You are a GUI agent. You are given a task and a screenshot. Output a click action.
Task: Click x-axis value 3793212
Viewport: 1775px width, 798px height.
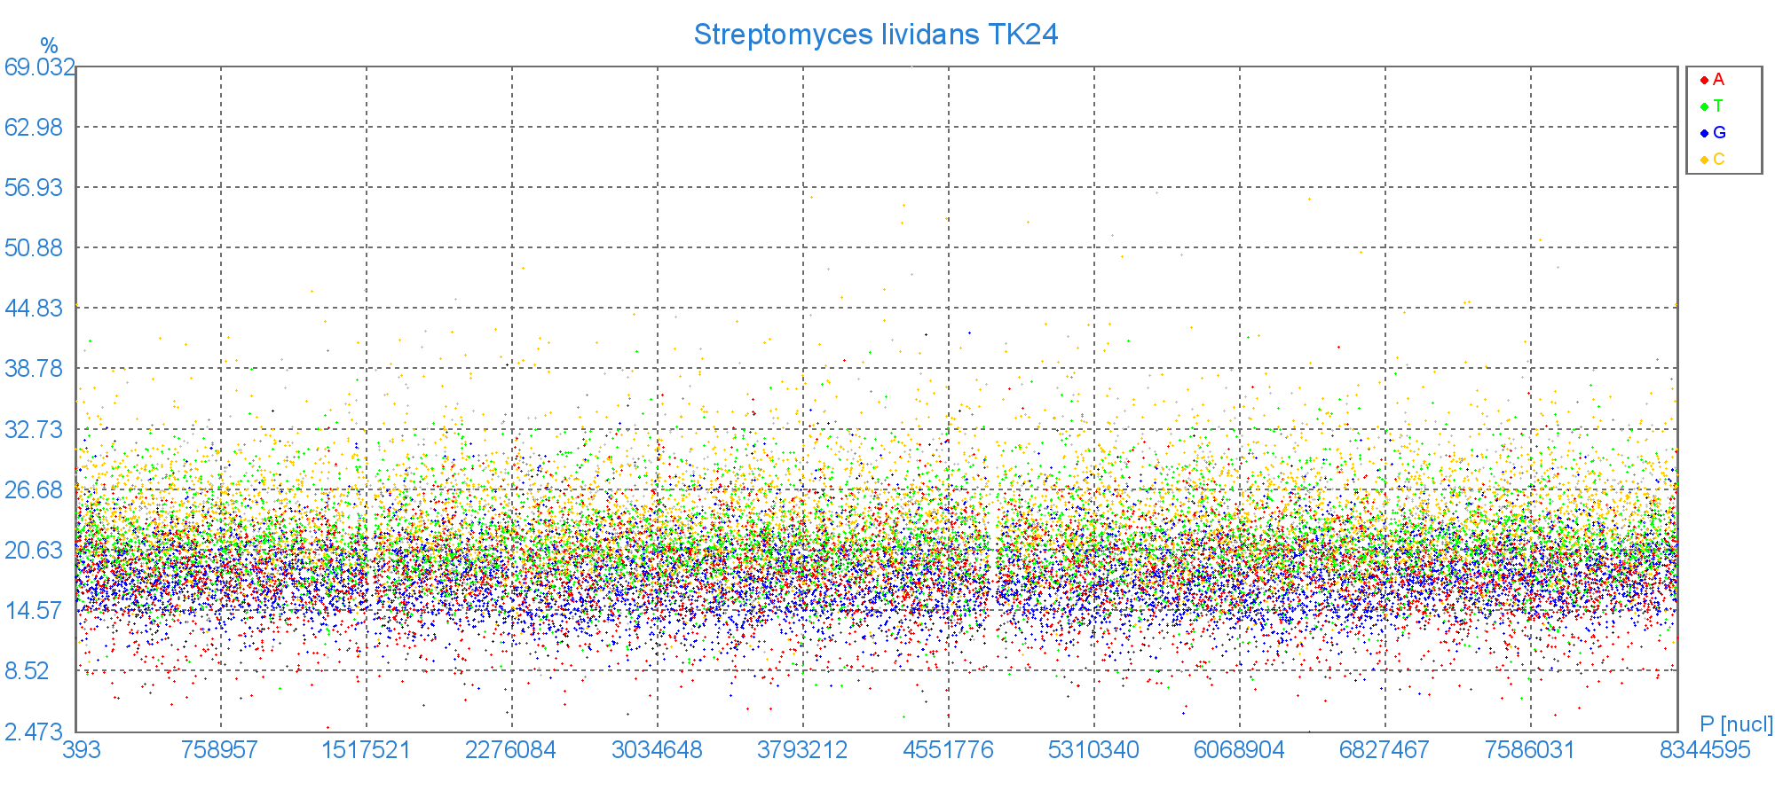(802, 750)
